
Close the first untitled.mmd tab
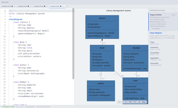[x=15, y=6]
